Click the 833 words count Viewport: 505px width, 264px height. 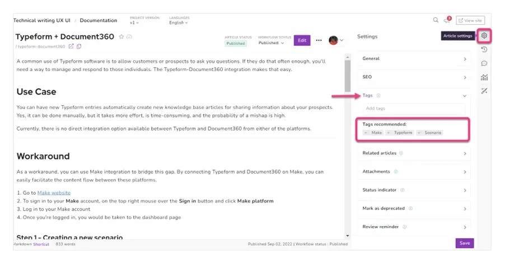[x=66, y=244]
